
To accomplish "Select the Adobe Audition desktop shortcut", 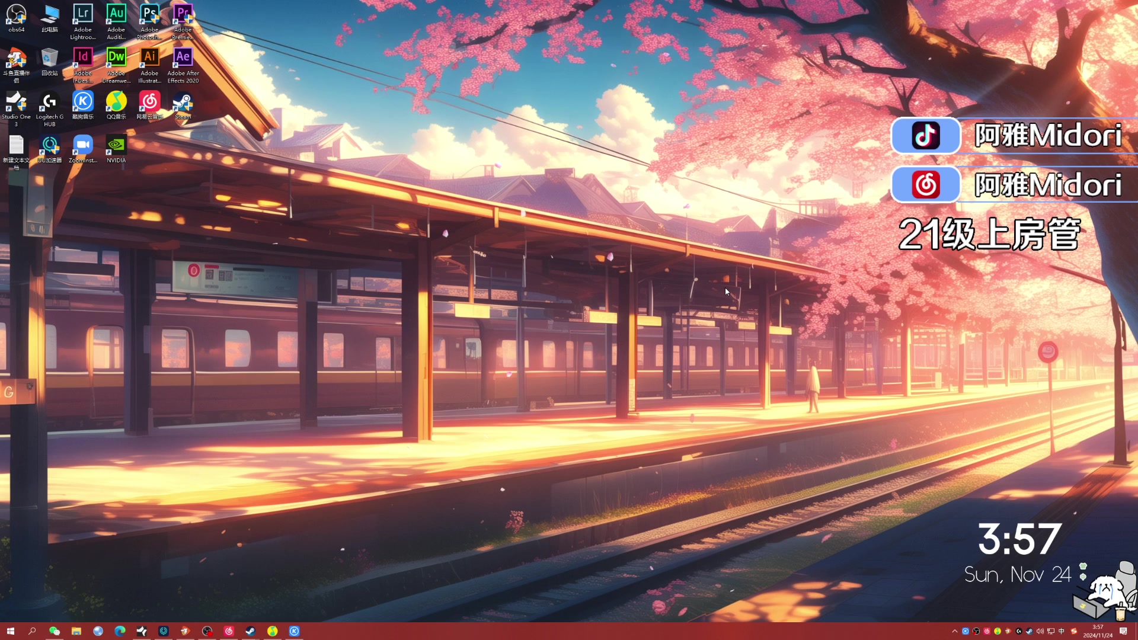I will (116, 22).
